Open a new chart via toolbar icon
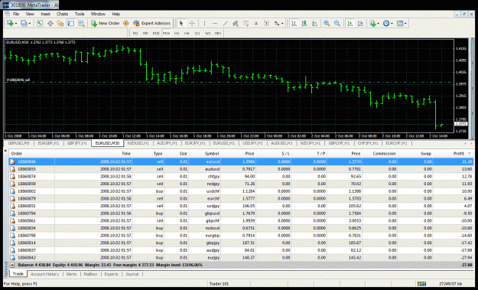 [x=10, y=23]
